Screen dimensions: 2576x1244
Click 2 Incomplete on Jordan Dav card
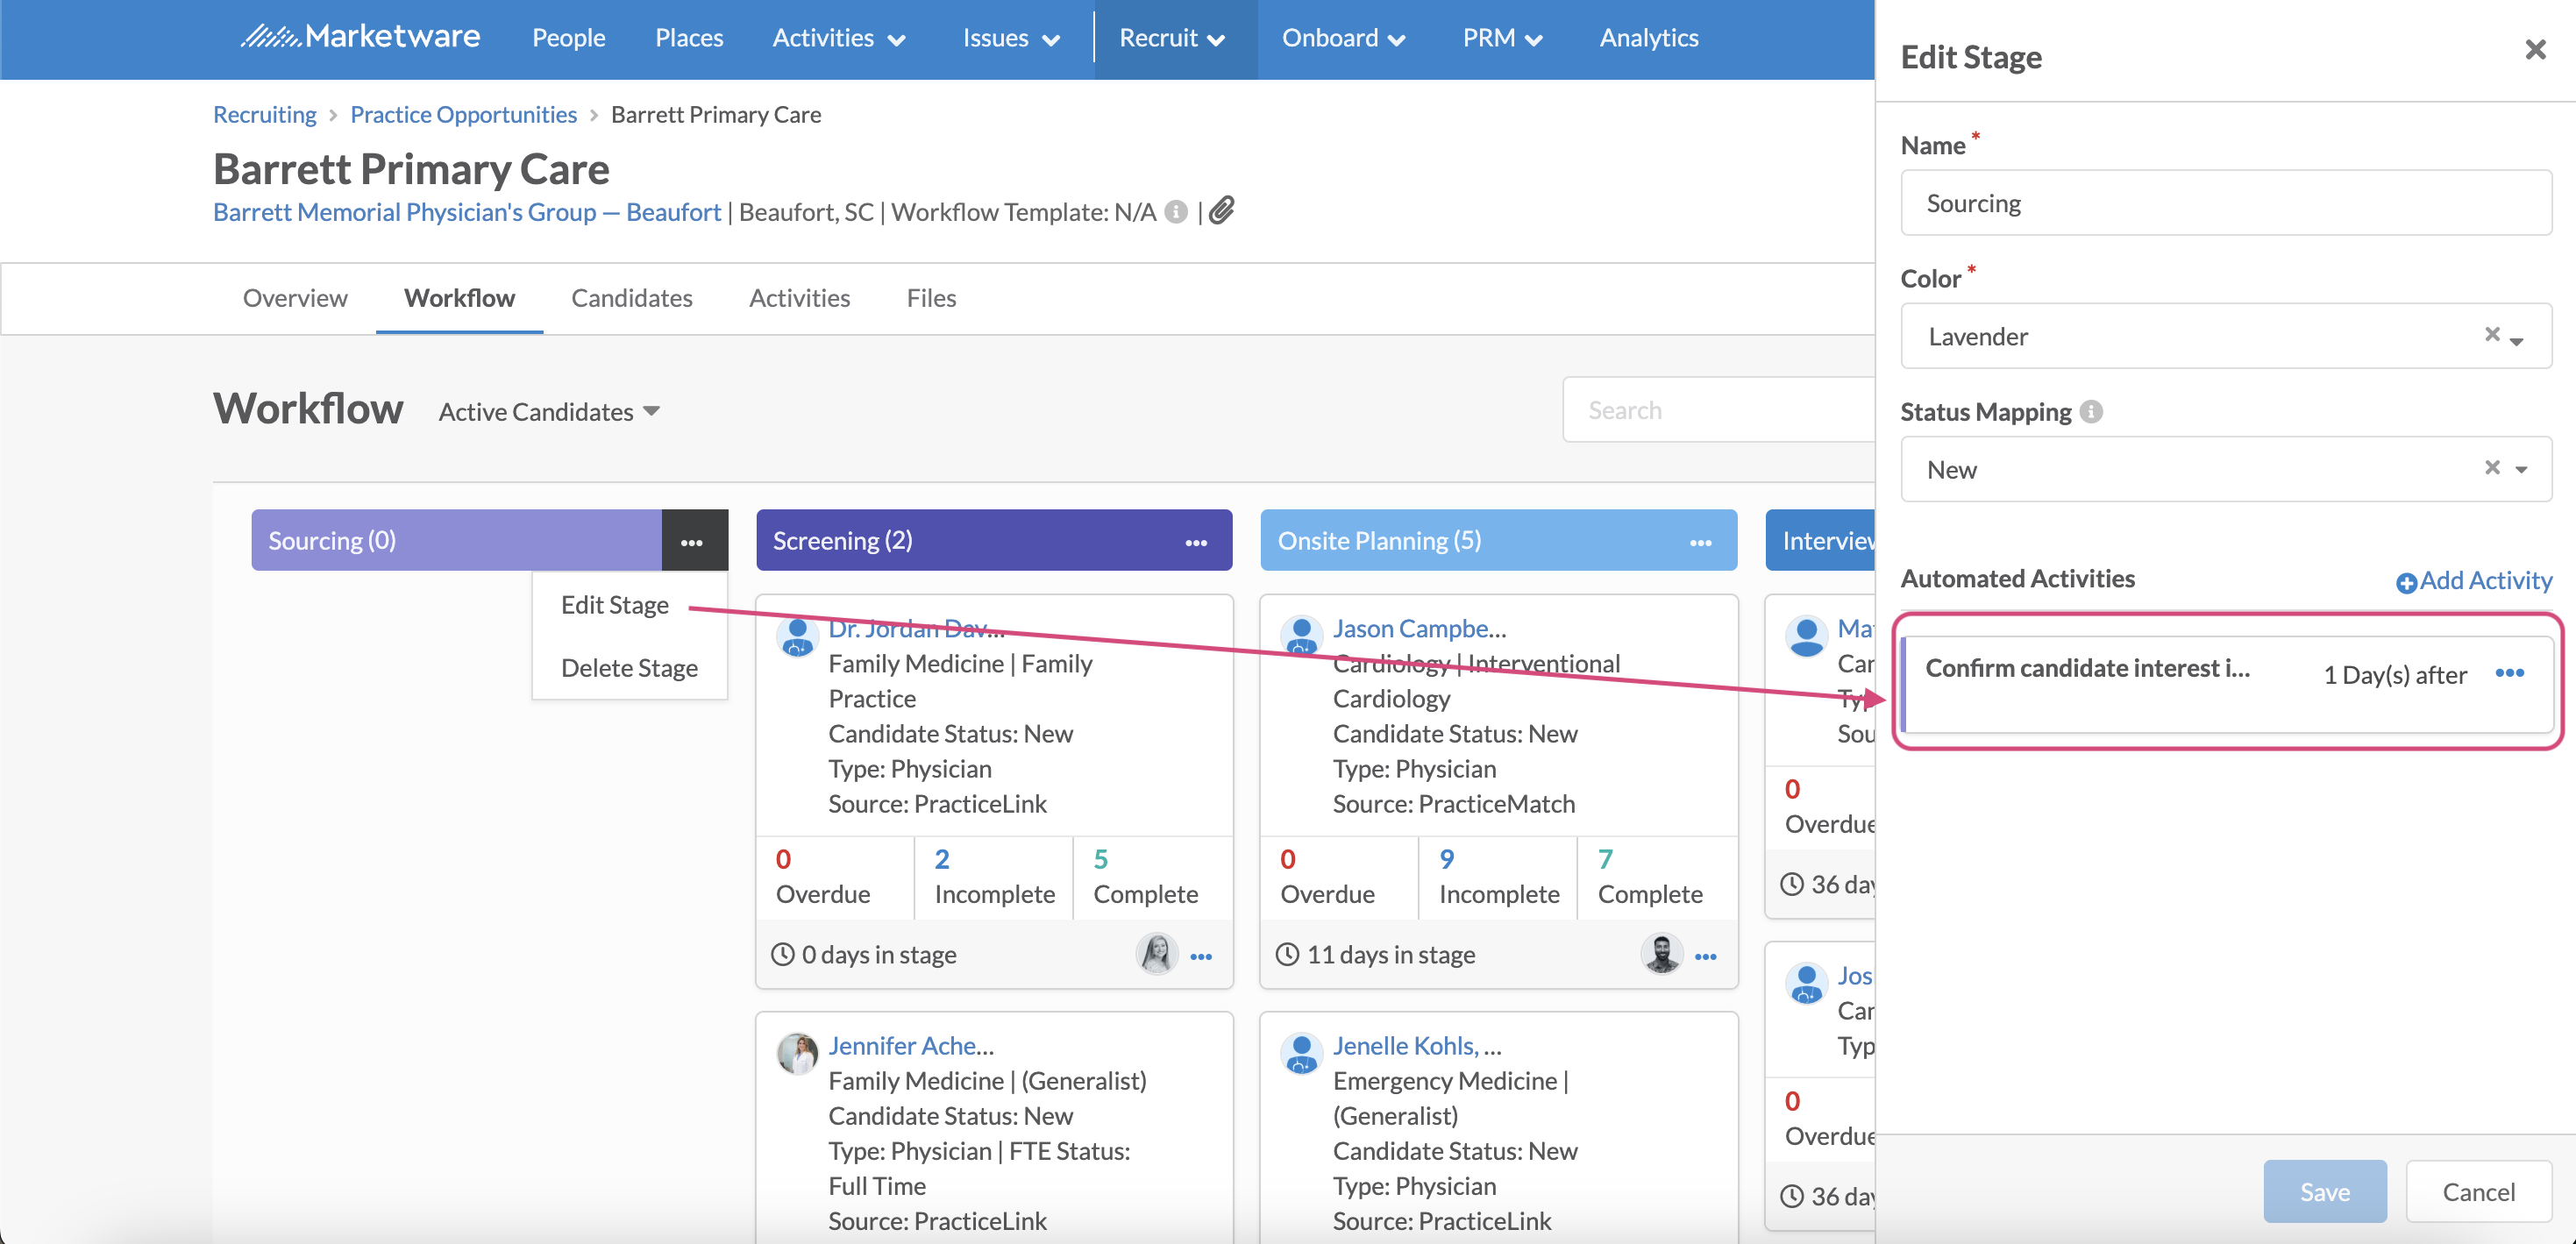tap(993, 876)
